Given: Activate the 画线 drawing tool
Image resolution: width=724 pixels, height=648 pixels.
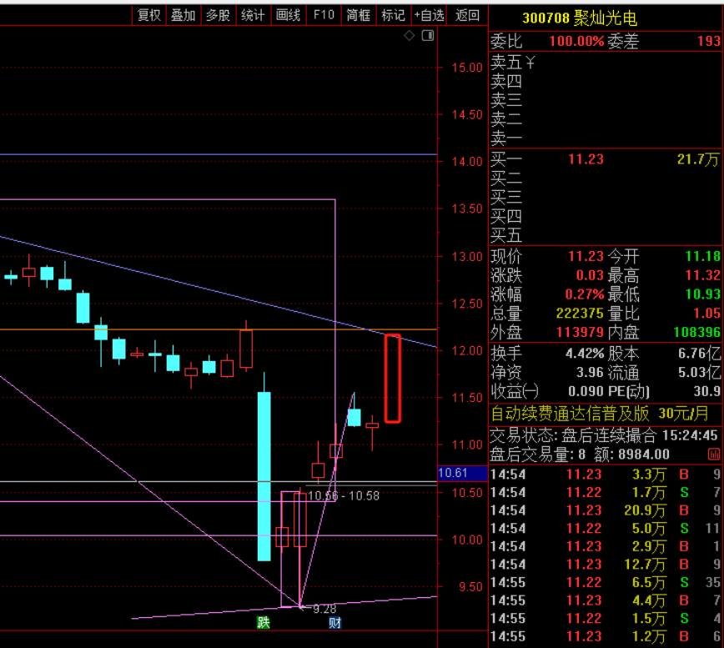Looking at the screenshot, I should click(x=288, y=15).
